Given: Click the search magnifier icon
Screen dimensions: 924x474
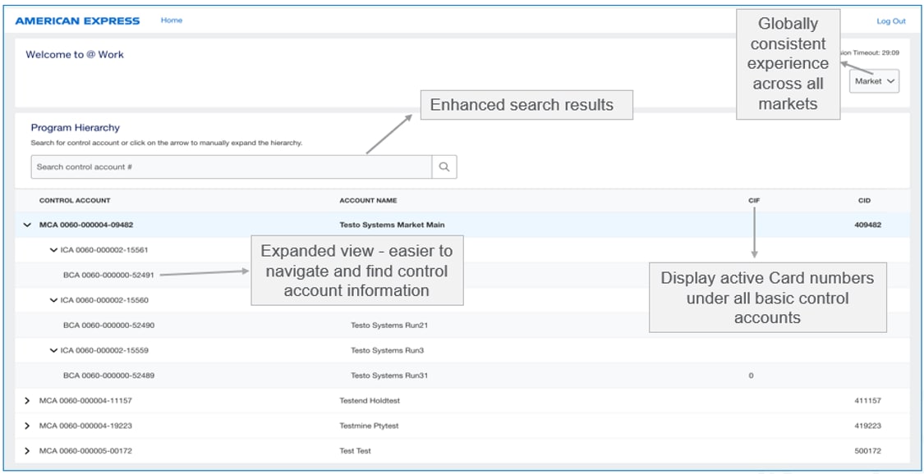Looking at the screenshot, I should coord(444,167).
